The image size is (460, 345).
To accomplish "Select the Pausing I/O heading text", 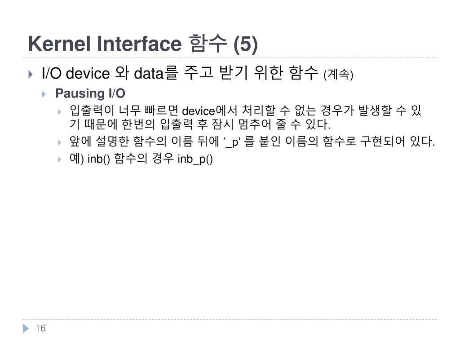I will (90, 93).
